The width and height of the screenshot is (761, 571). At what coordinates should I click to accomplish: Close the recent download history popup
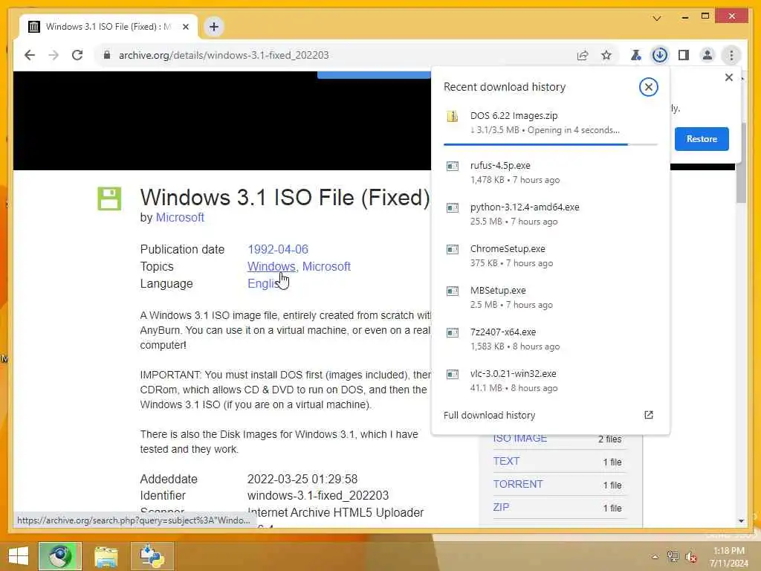pos(648,88)
